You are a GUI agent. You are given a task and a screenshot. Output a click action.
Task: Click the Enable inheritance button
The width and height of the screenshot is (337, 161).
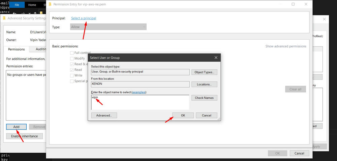24,136
